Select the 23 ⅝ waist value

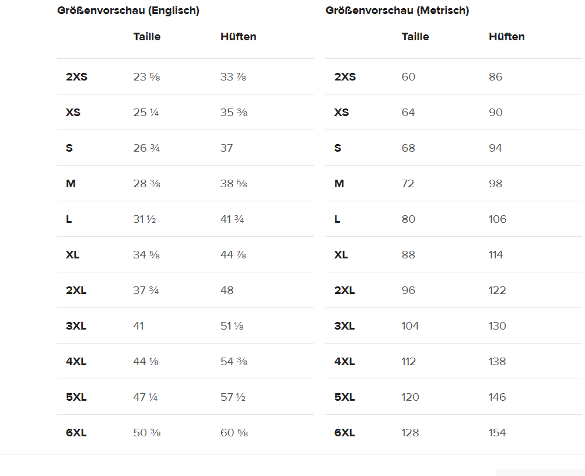tap(146, 77)
